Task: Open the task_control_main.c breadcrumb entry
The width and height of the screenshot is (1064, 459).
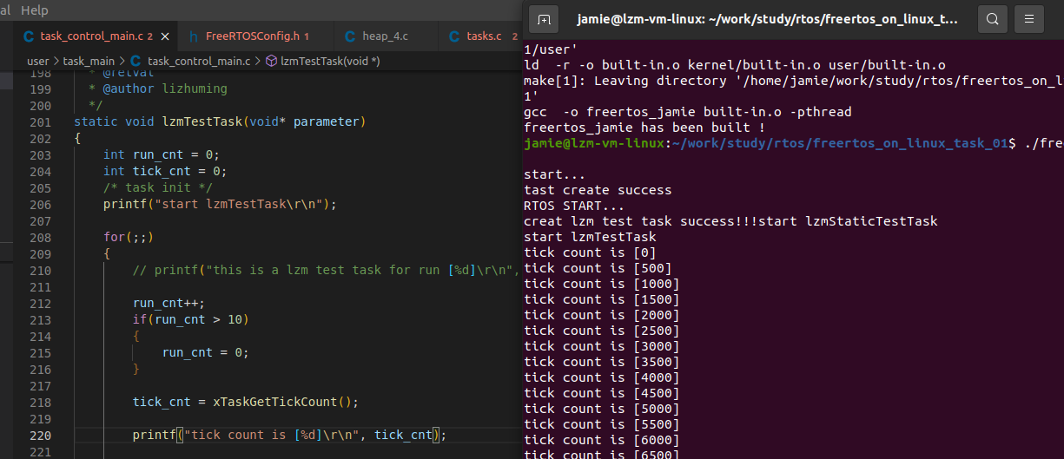Action: pyautogui.click(x=198, y=61)
